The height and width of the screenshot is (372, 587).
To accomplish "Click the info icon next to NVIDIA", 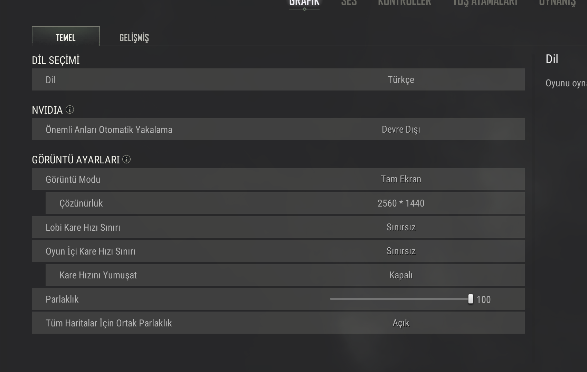I will point(70,110).
